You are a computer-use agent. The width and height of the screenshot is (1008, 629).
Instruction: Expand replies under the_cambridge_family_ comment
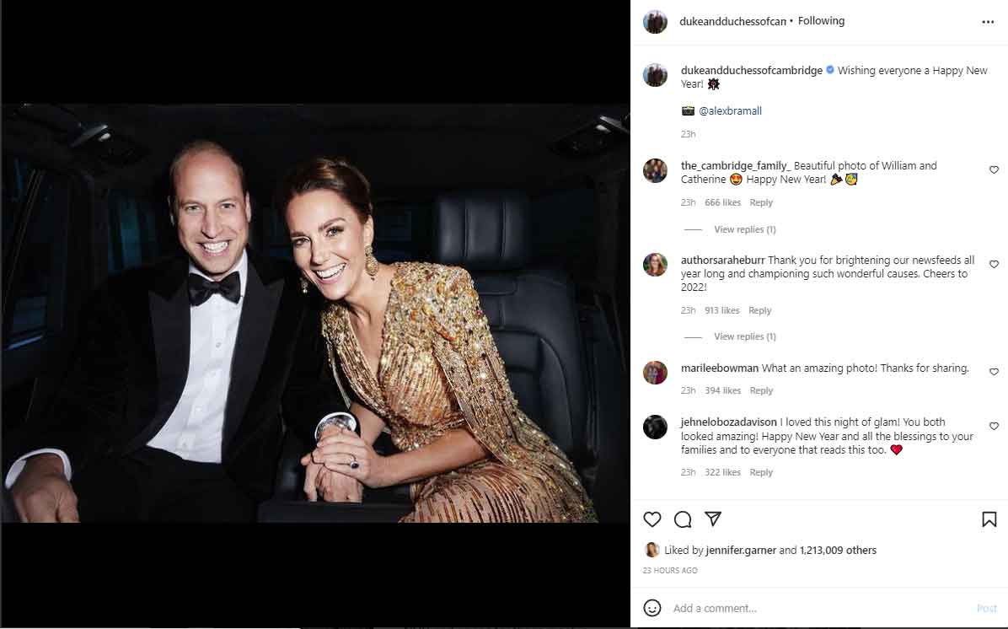pyautogui.click(x=744, y=229)
